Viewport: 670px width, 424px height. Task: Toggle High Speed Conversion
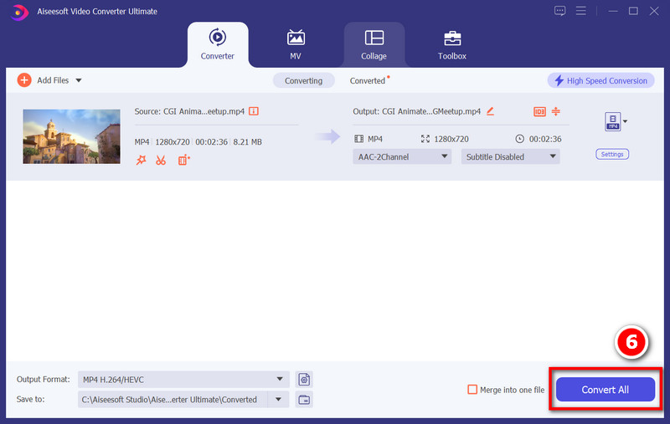click(600, 80)
